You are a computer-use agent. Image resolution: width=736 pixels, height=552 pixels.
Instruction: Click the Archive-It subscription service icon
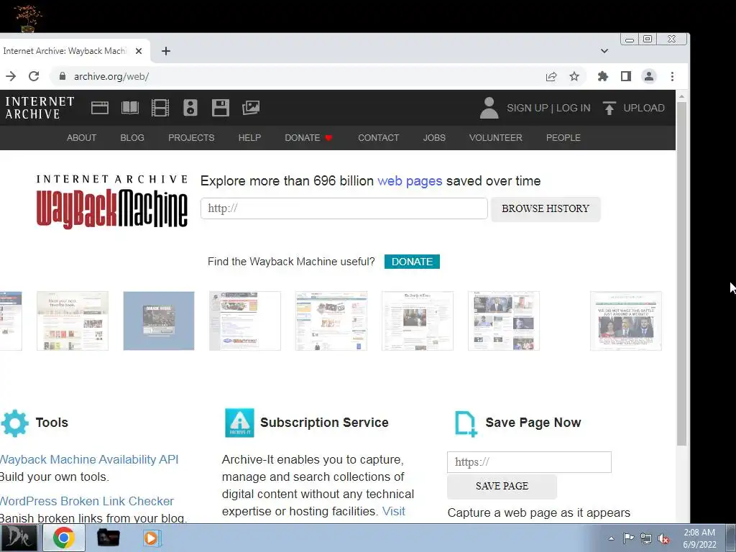tap(239, 423)
